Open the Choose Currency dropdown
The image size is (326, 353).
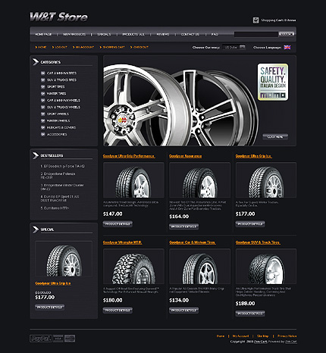[x=234, y=47]
